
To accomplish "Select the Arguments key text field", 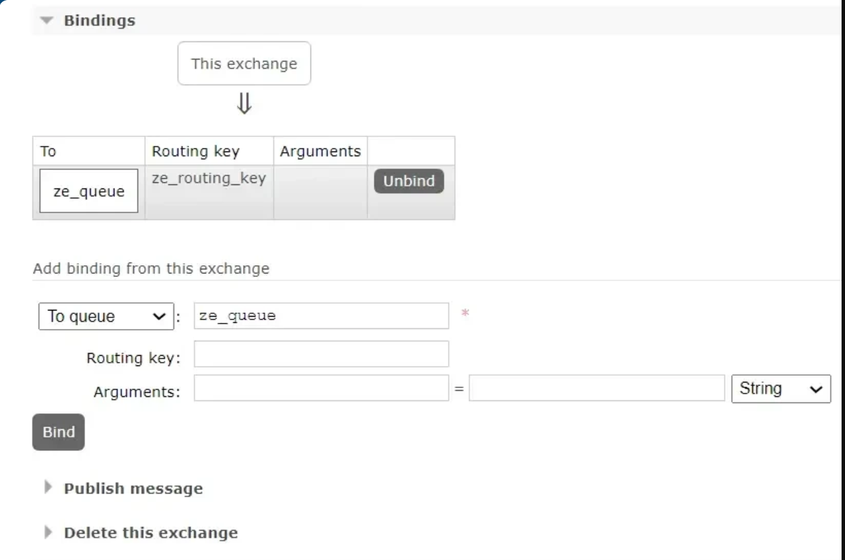I will click(x=321, y=388).
